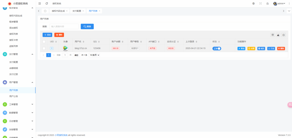Click the 日志 row button

pos(271,49)
